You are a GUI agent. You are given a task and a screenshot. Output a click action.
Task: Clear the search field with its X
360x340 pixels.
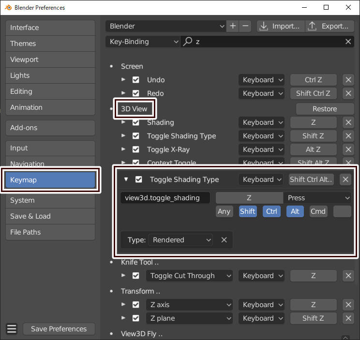[348, 42]
